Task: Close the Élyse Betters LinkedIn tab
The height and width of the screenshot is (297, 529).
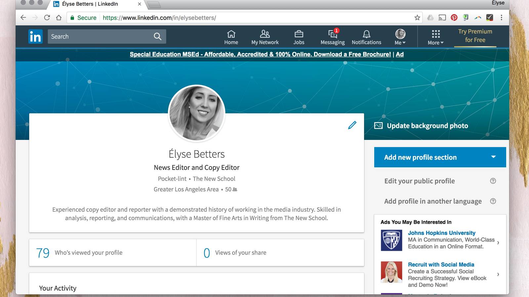Action: (140, 4)
